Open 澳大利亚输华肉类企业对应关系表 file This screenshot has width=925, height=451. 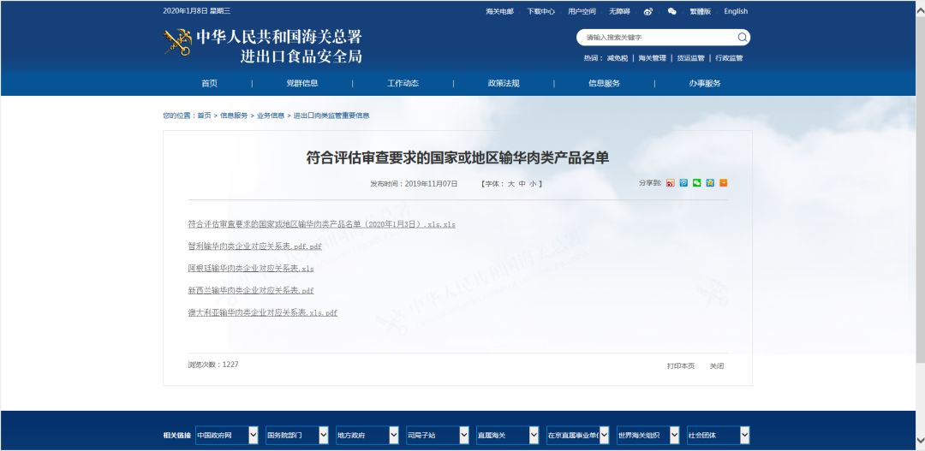tap(263, 313)
